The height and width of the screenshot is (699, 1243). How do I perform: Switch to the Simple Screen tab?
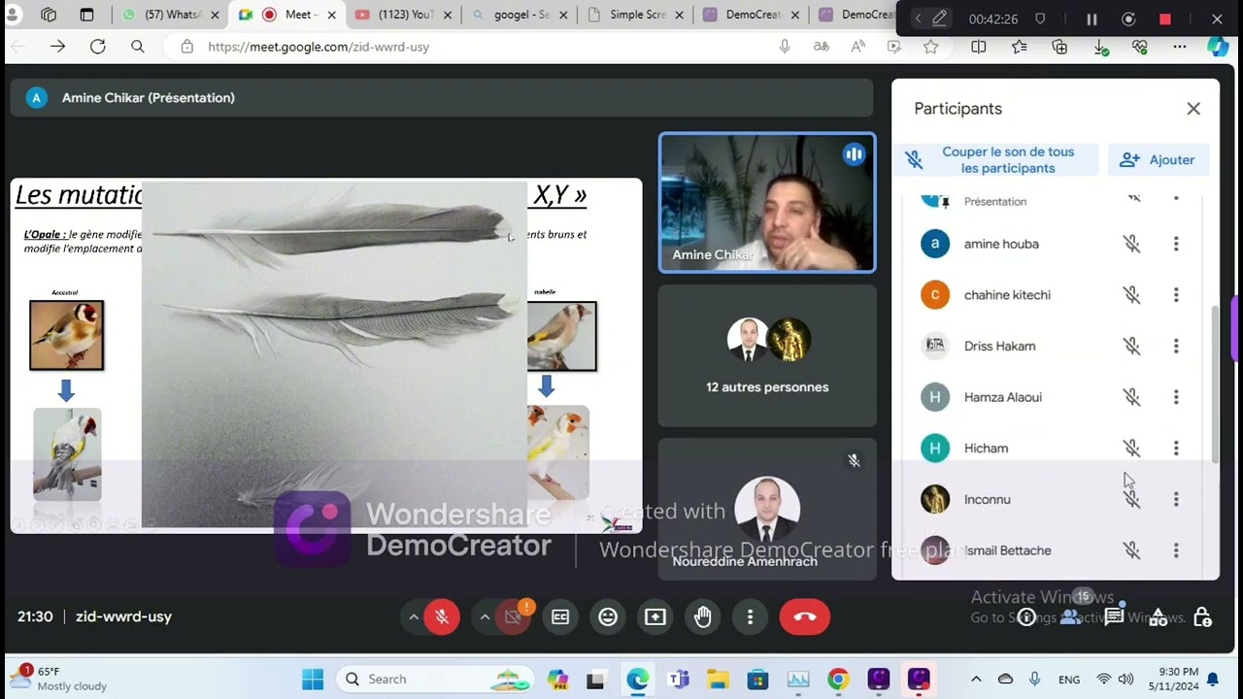click(636, 15)
